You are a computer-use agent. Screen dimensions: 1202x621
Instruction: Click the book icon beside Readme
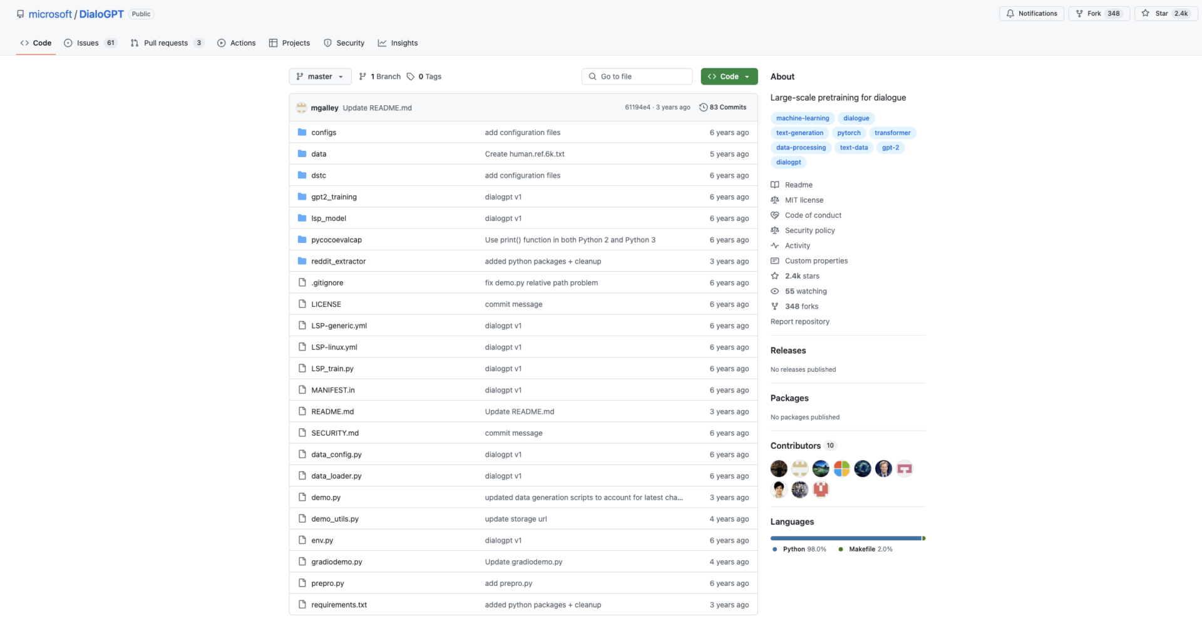pos(775,185)
